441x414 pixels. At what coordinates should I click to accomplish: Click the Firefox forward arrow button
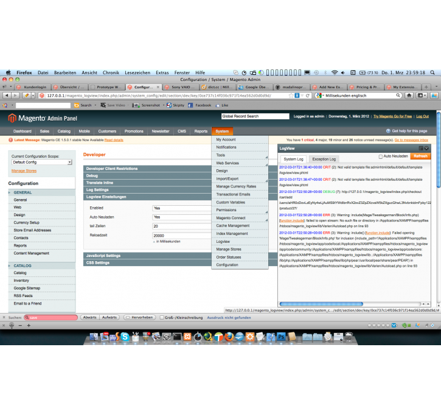coord(15,96)
